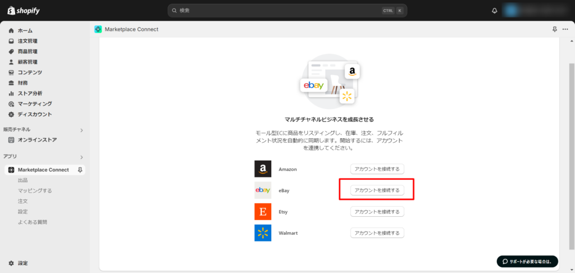This screenshot has width=575, height=273.
Task: Expand the 販売チャネル section chevron
Action: [x=82, y=130]
